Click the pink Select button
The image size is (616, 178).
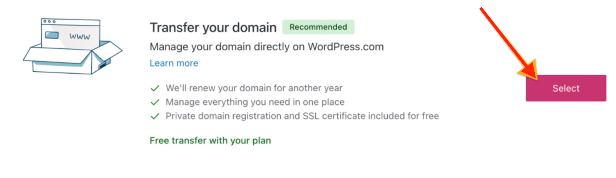tap(566, 88)
